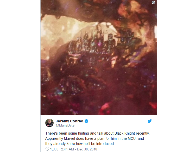
Task: Open Twitter via the blue bird logo
Action: (150, 121)
